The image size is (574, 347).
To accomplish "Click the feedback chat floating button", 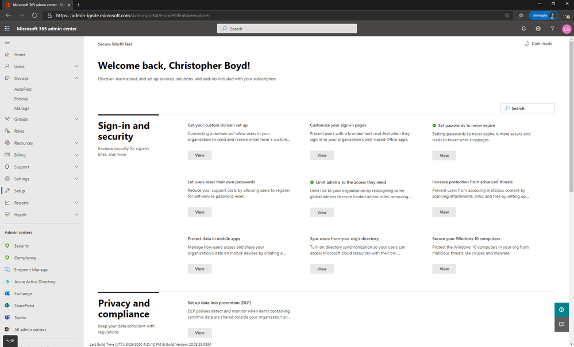I will (x=561, y=324).
